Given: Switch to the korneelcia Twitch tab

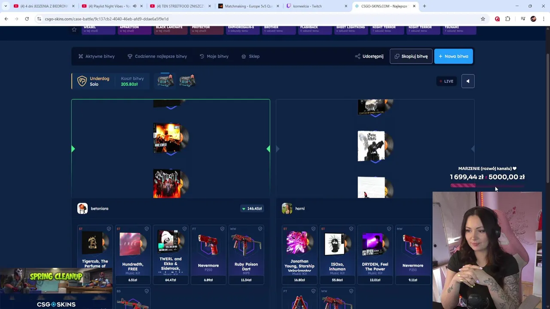Looking at the screenshot, I should click(316, 6).
